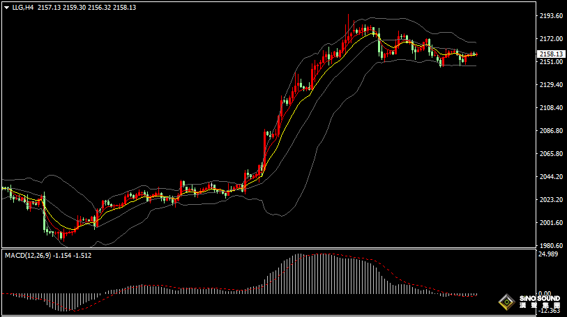Click the MACD values -1.154 -1.512 readout

(x=73, y=256)
